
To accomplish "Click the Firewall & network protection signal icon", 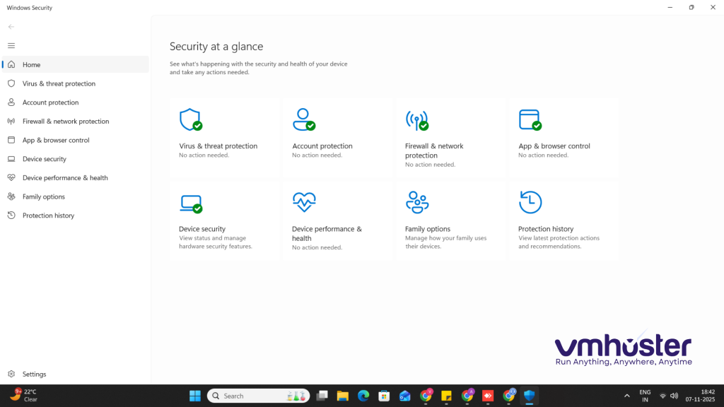I will [417, 119].
